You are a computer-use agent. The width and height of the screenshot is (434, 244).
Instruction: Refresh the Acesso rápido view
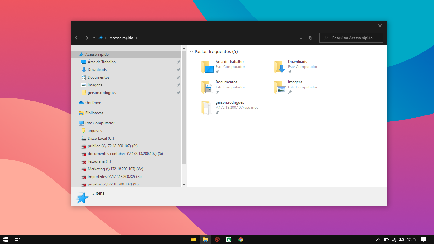click(x=311, y=38)
